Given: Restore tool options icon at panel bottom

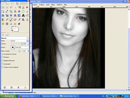Looking at the screenshot, I should coord(11,87).
